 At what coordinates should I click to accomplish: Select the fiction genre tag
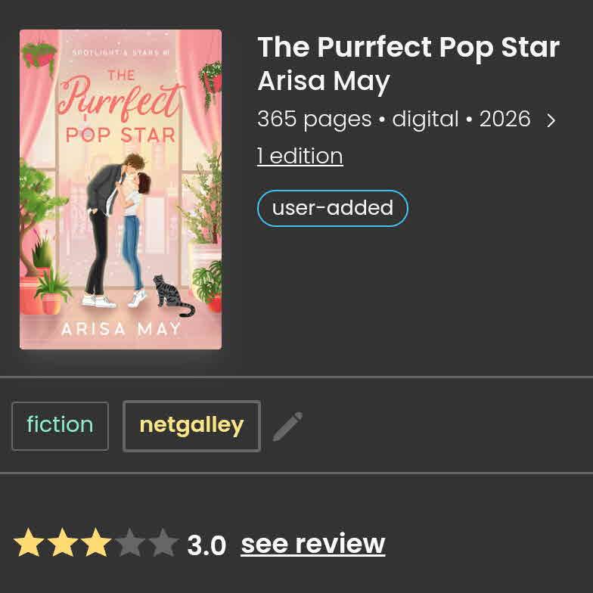(x=60, y=425)
